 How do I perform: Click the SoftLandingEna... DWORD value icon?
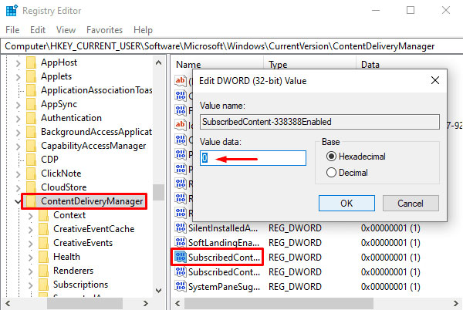[x=181, y=243]
